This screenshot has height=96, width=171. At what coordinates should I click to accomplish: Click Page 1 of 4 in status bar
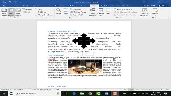click(x=6, y=90)
